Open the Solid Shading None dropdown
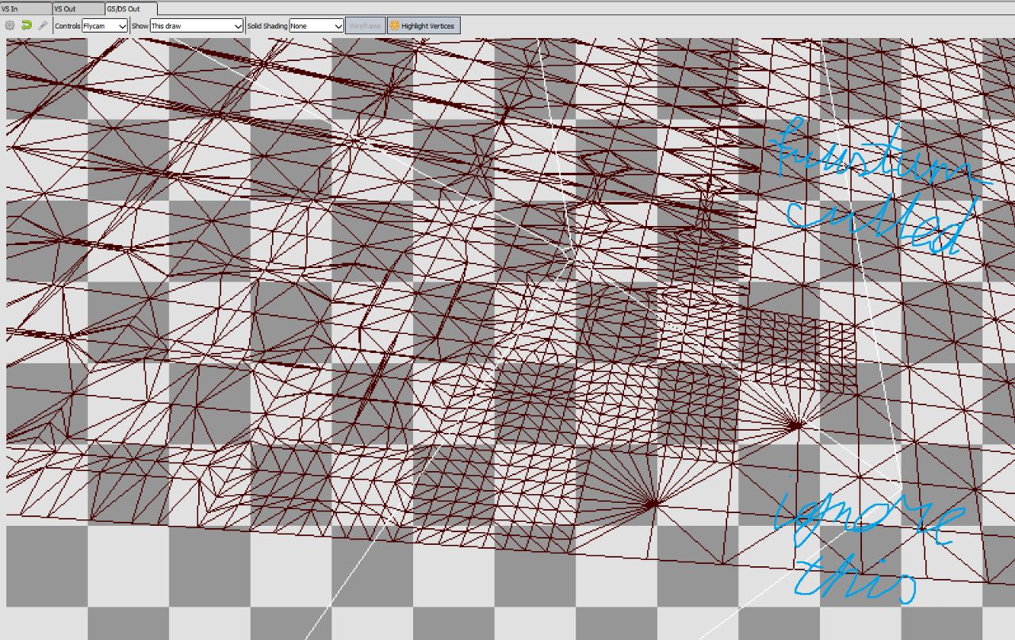Screen dimensions: 1015x640 pos(316,26)
